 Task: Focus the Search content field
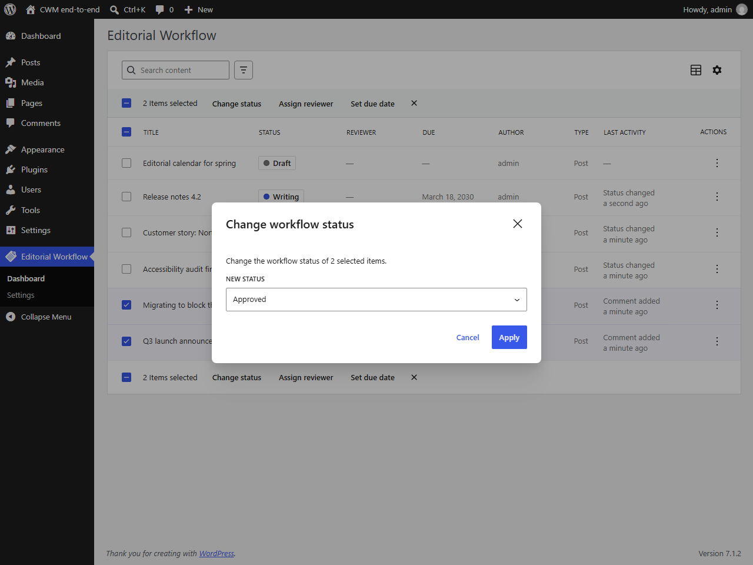tap(175, 70)
